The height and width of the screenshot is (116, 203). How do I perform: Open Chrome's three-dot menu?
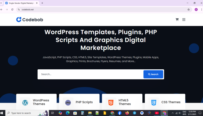(201, 9)
